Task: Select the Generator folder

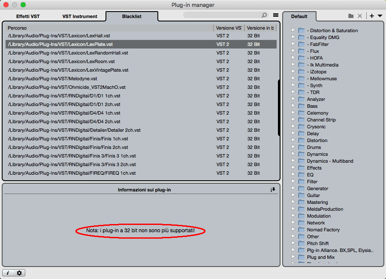Action: [x=317, y=188]
